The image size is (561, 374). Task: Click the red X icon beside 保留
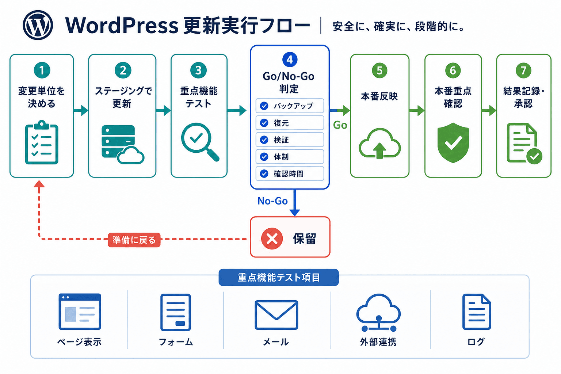pyautogui.click(x=272, y=239)
